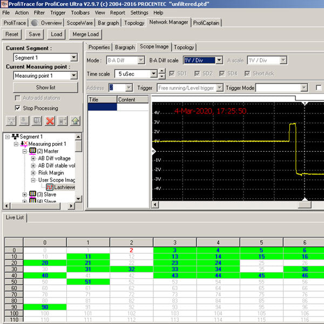Switch to the Bargraph sub-tab
Screen dimensions: 324x324
125,48
